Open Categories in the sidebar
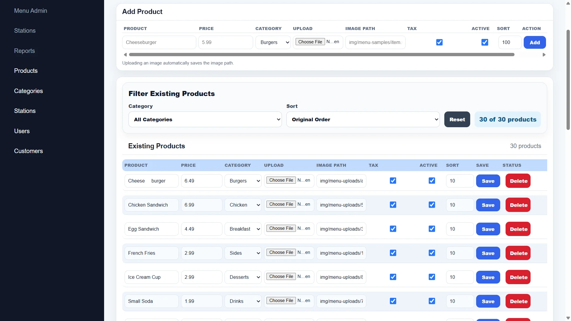 (29, 91)
